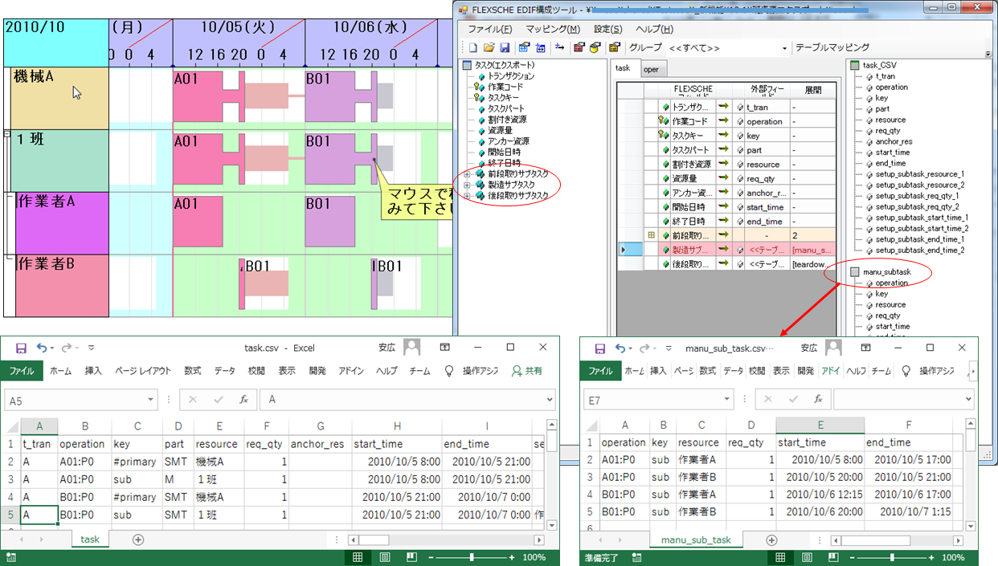
Task: Click the New file icon in EDIF toolbar
Action: point(474,48)
